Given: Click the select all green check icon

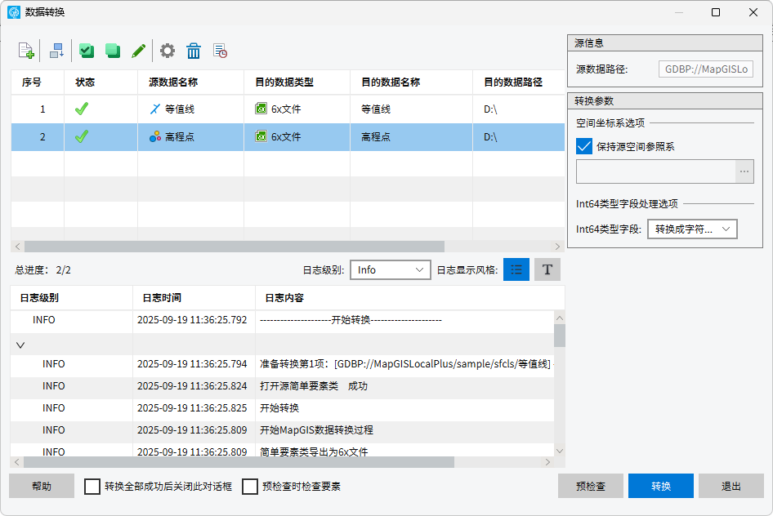Looking at the screenshot, I should click(x=87, y=51).
